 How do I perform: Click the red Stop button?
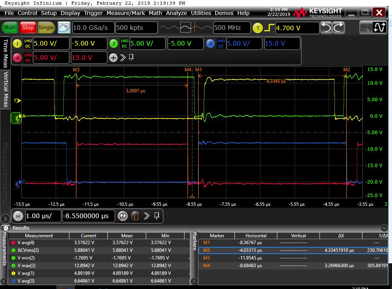[28, 28]
